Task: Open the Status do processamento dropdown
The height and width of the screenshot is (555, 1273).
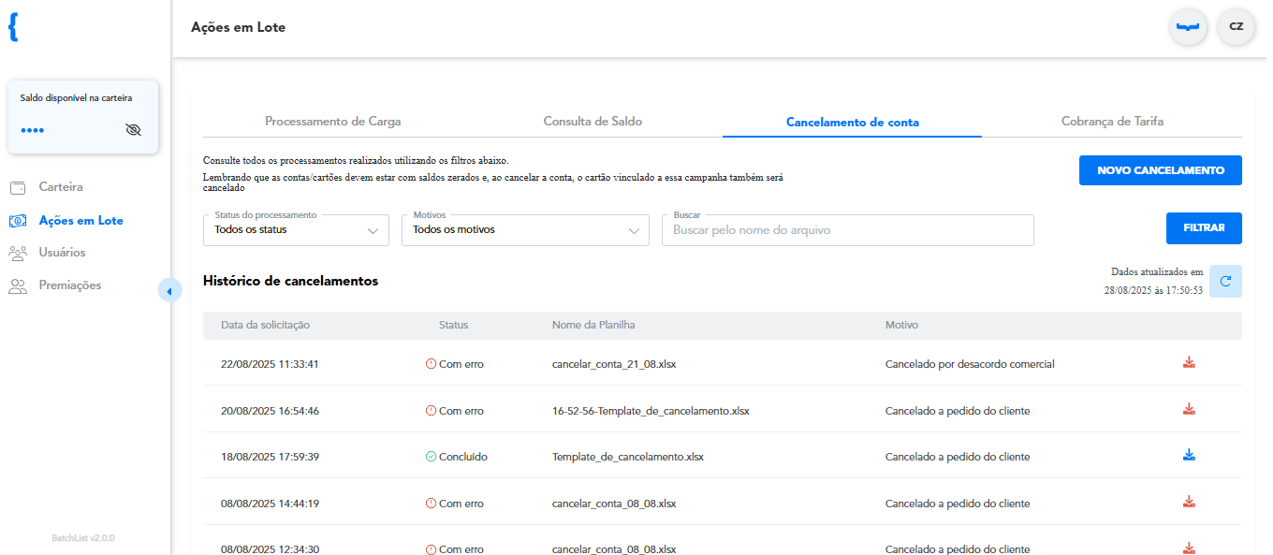Action: click(x=296, y=229)
